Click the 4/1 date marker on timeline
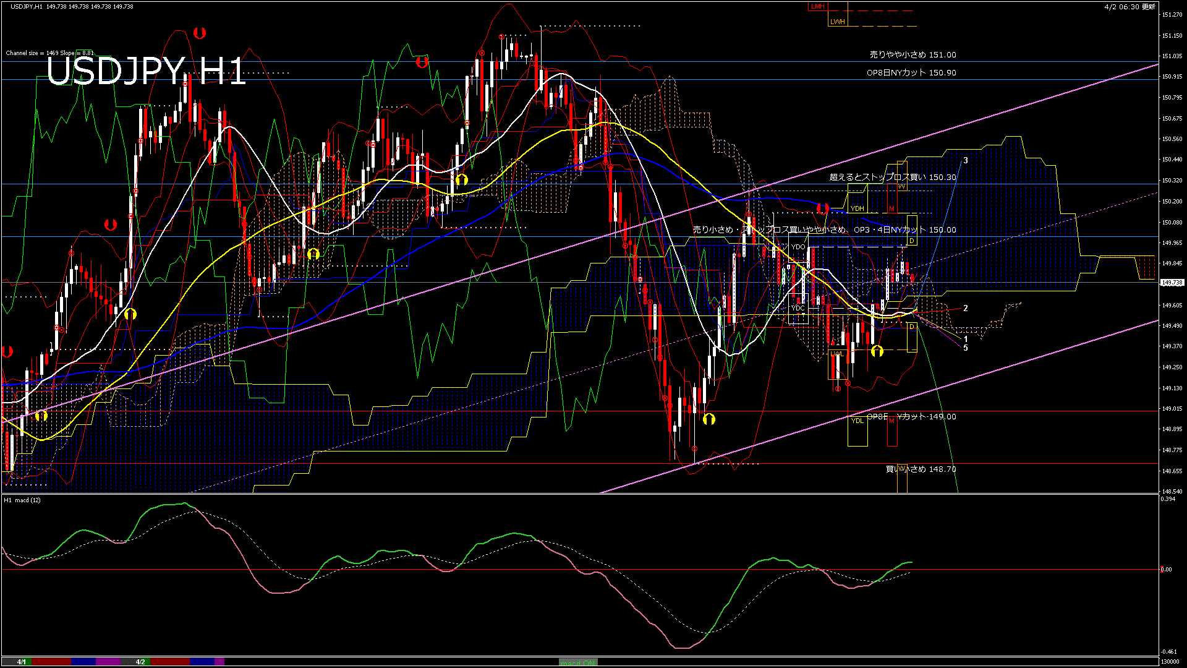Screen dimensions: 1187x668 tap(22, 662)
